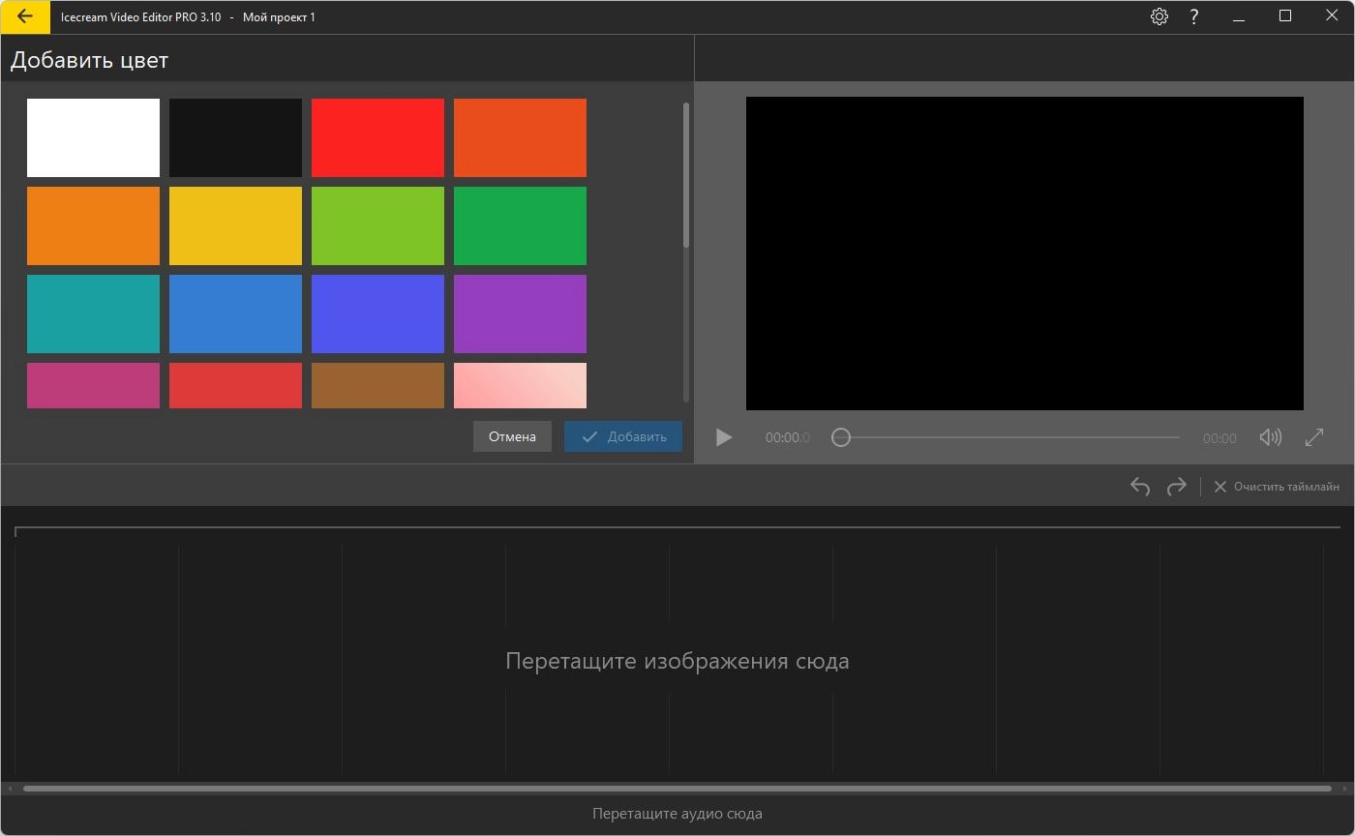The image size is (1355, 836).
Task: Pick the indigo blue color swatch
Action: (377, 313)
